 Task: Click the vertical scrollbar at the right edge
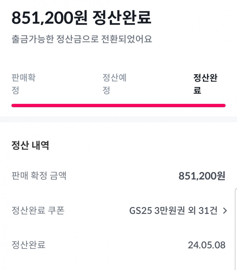click(236, 229)
